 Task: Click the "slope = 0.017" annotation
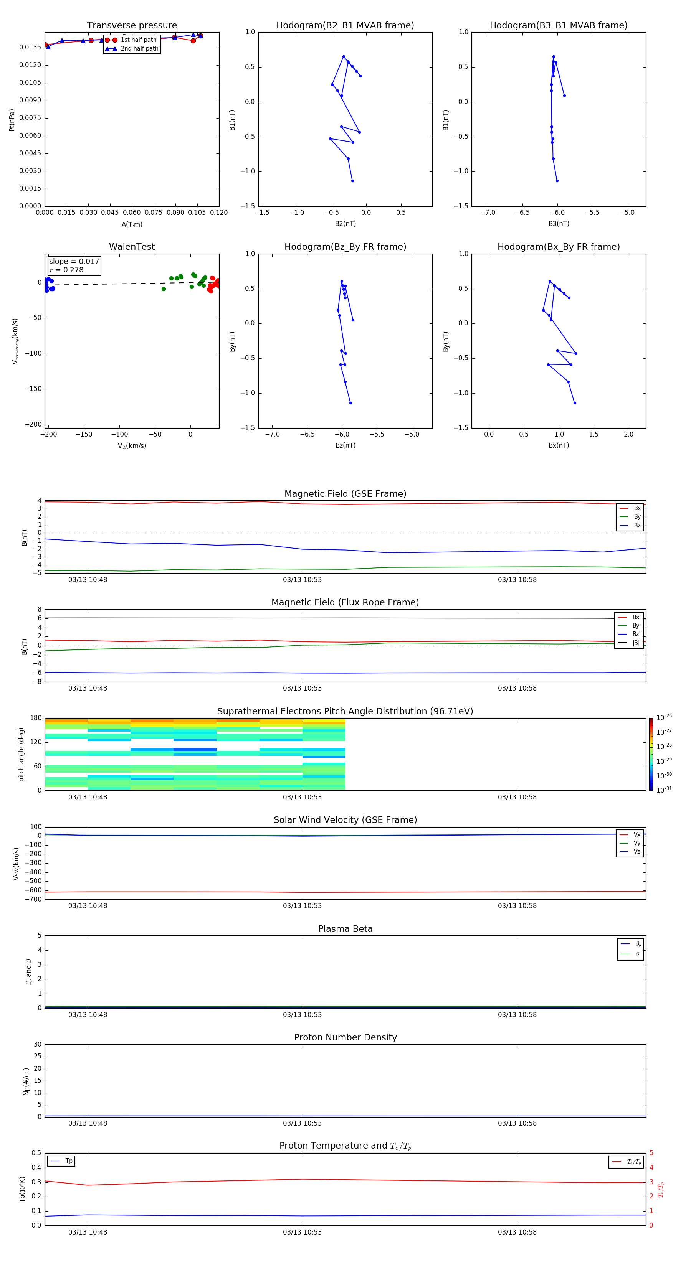(x=74, y=262)
